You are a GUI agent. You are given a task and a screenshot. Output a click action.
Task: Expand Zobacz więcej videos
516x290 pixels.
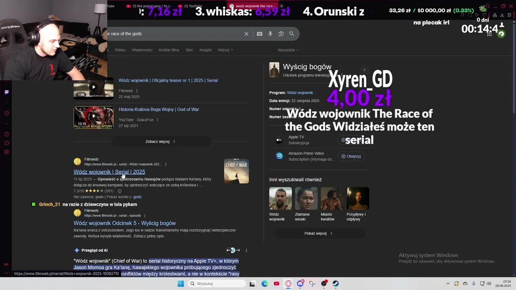coord(160,142)
